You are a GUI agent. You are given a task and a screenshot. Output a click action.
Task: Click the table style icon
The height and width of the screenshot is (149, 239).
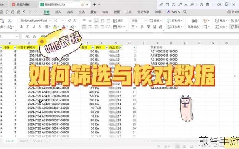(206, 21)
